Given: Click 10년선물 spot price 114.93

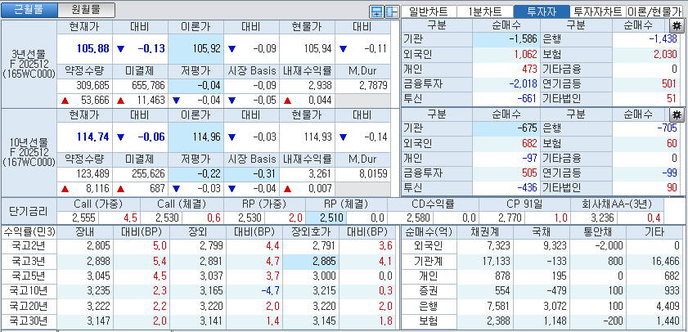Looking at the screenshot, I should click(307, 137).
